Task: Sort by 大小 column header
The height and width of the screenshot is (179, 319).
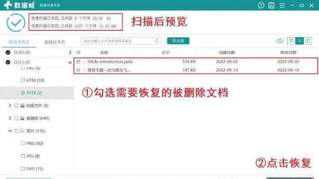Action: (x=165, y=52)
